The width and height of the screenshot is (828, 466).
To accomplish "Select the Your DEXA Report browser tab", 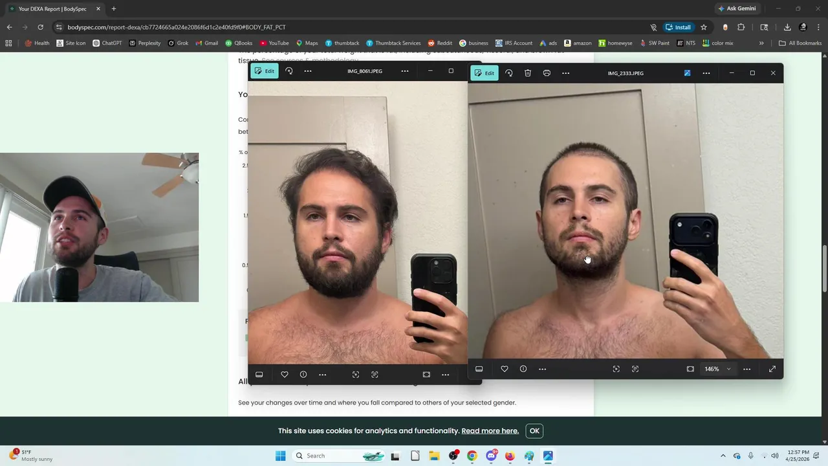I will (54, 9).
